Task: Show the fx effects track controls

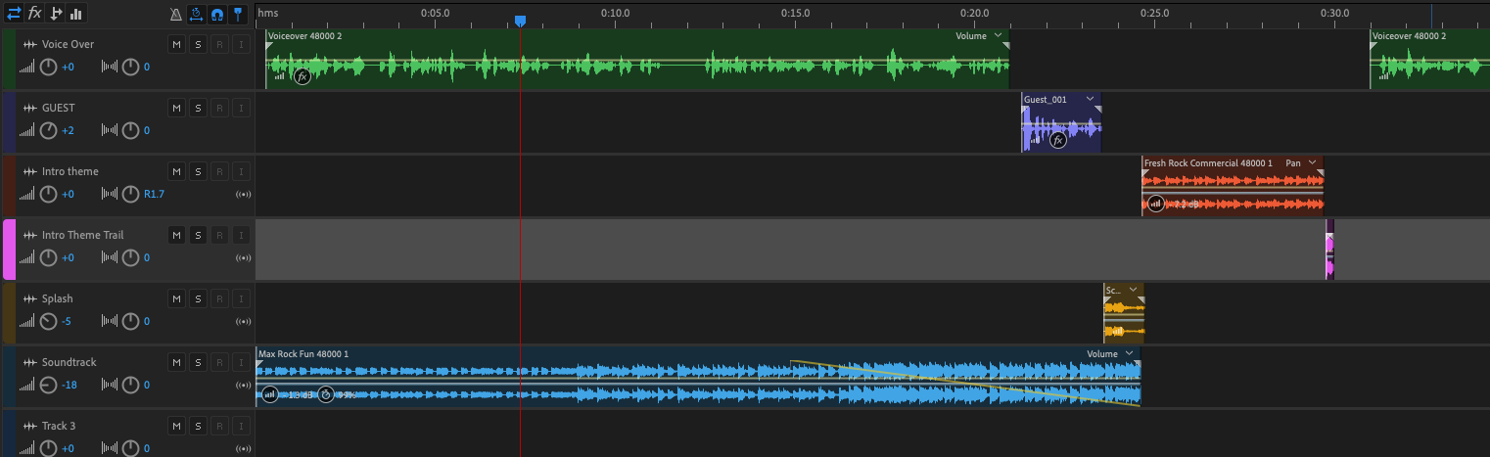Action: [x=35, y=13]
